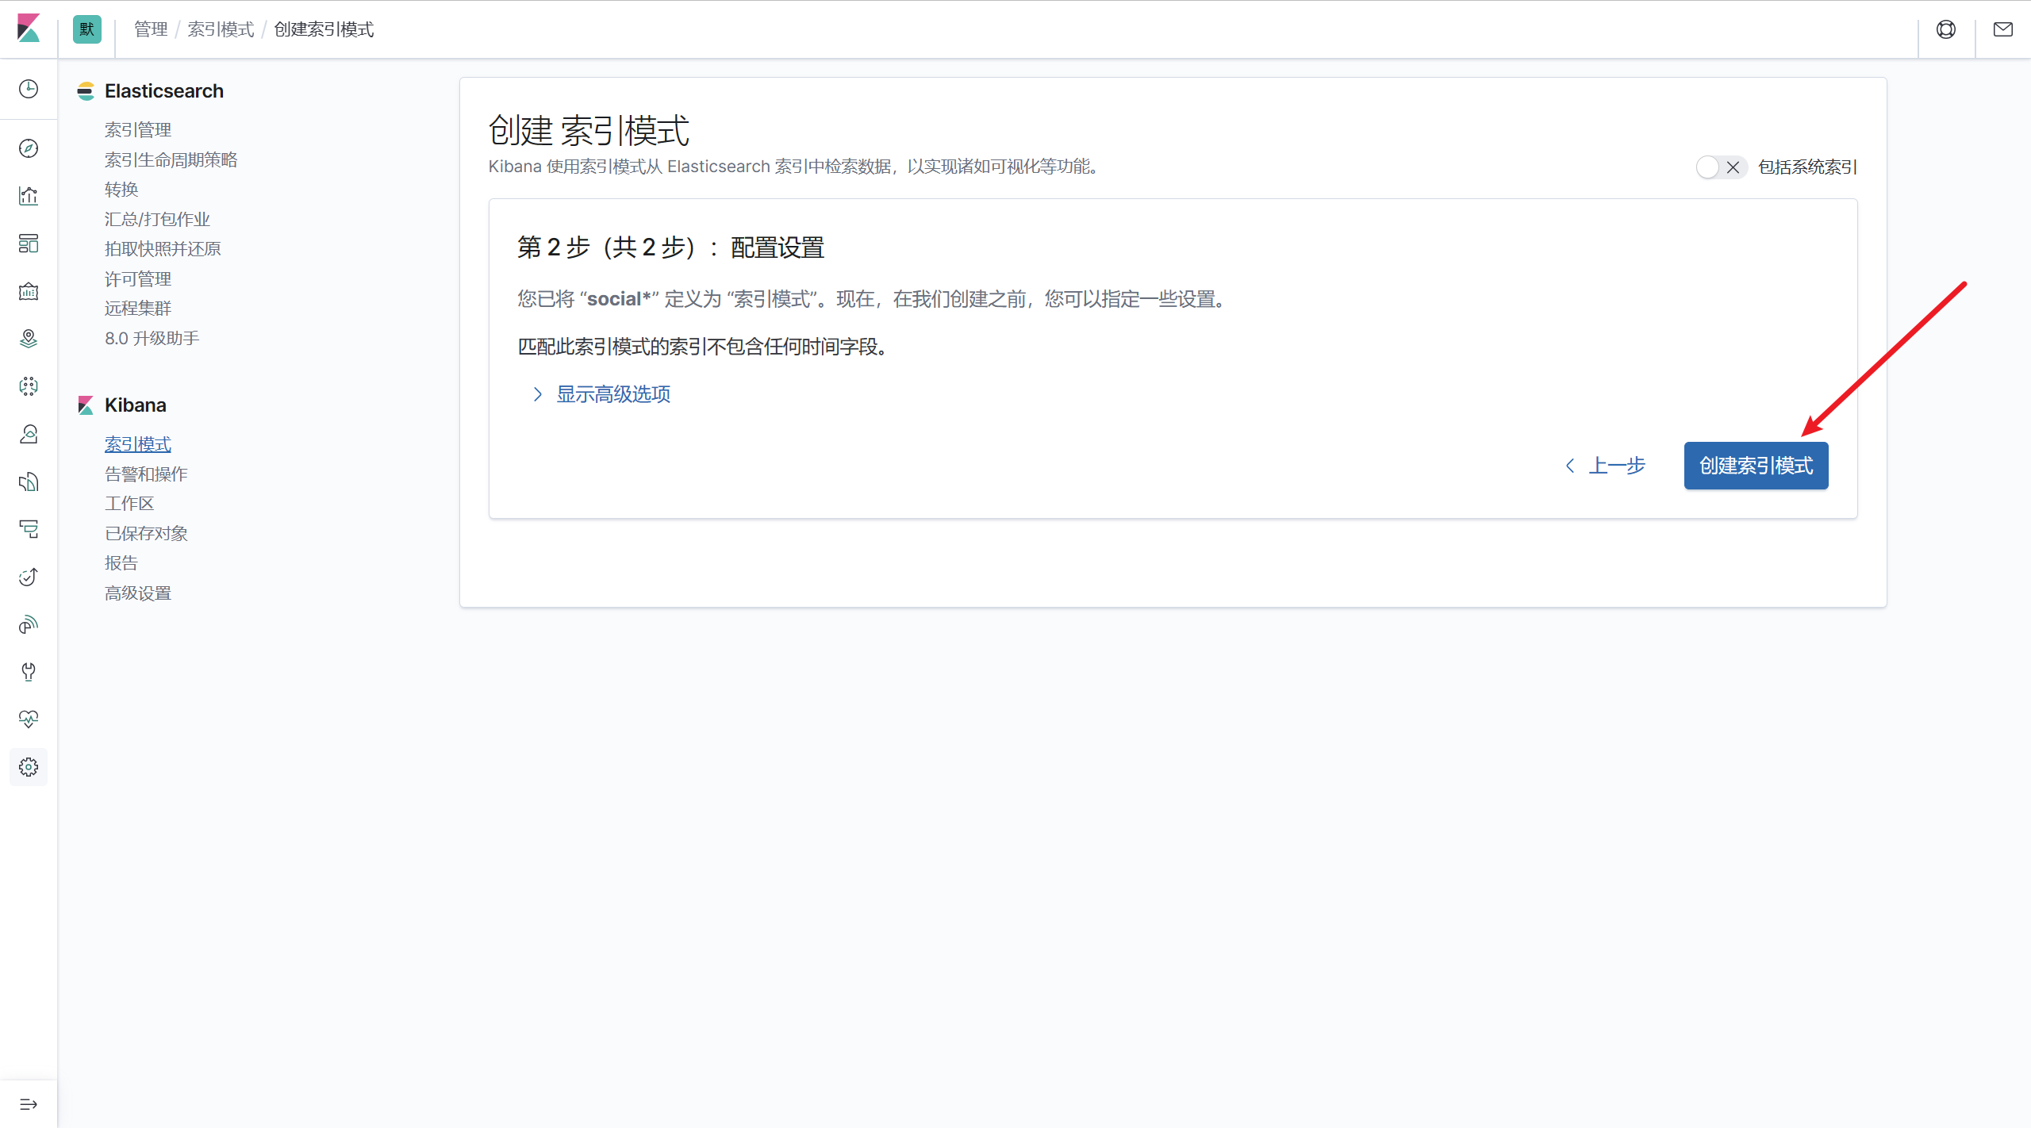This screenshot has height=1128, width=2031.
Task: Open Discover compass icon in sidebar
Action: point(29,148)
